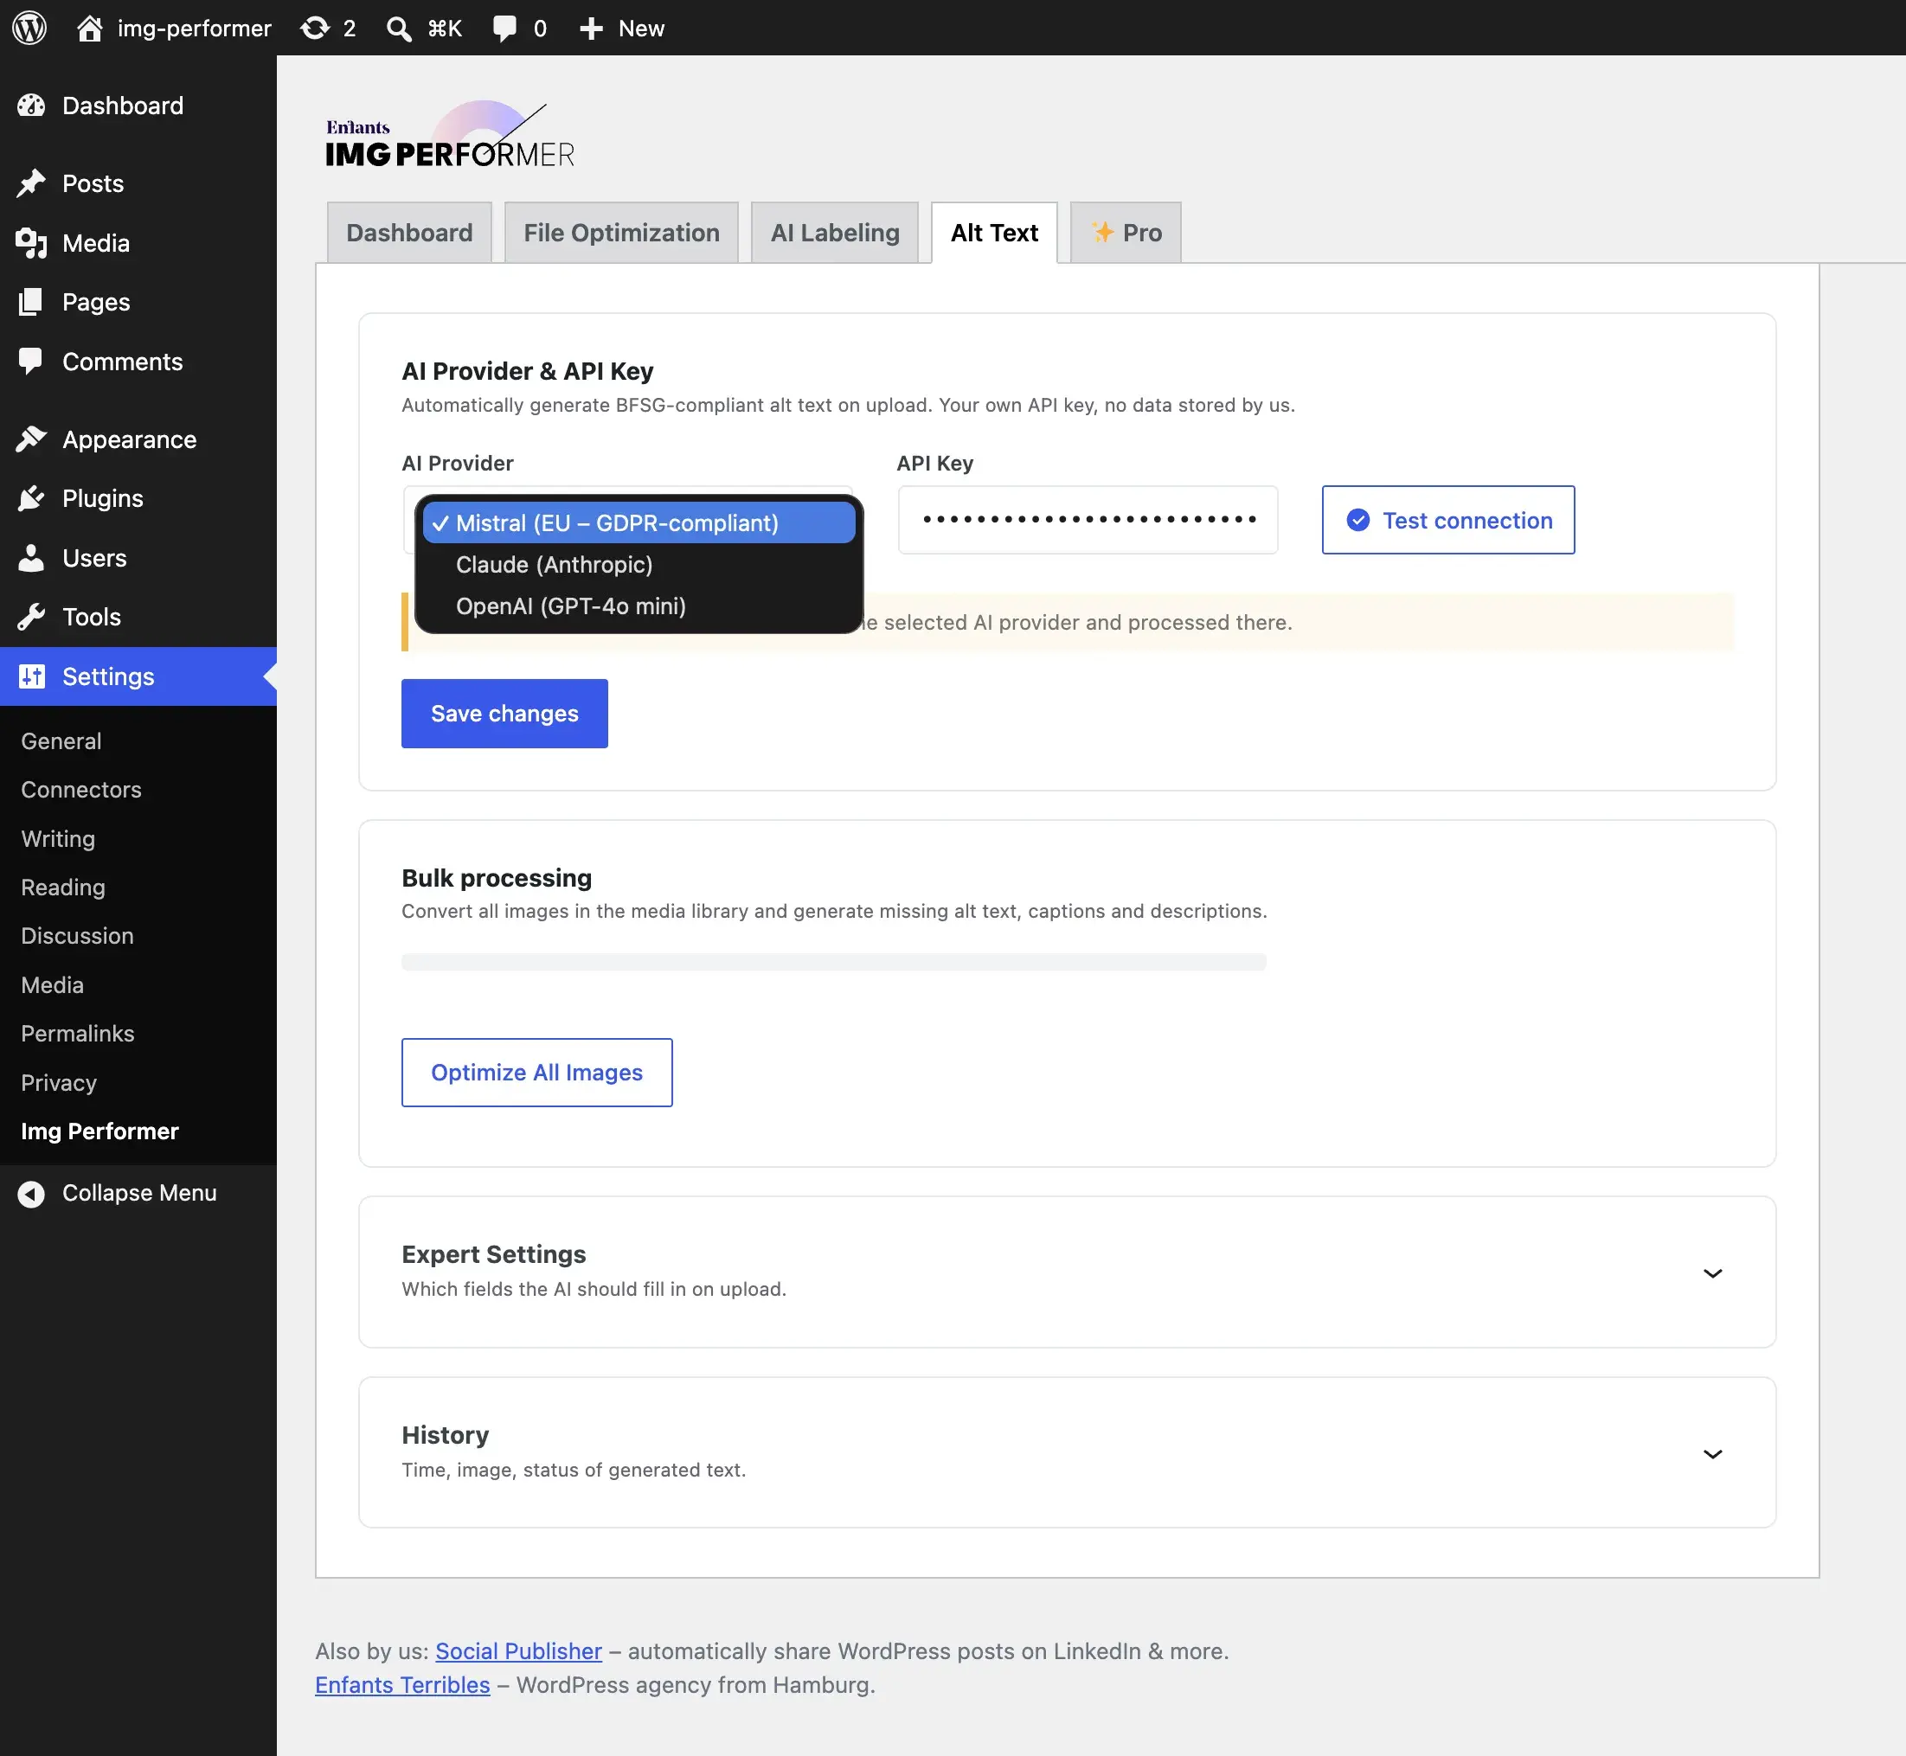Open Writing settings submenu item
Image resolution: width=1906 pixels, height=1756 pixels.
pos(58,839)
